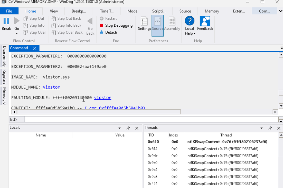Viewport: 283px width, 188px height.
Task: Pin the Threads panel
Action: 270,128
